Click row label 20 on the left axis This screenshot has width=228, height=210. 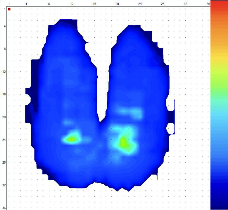point(4,117)
